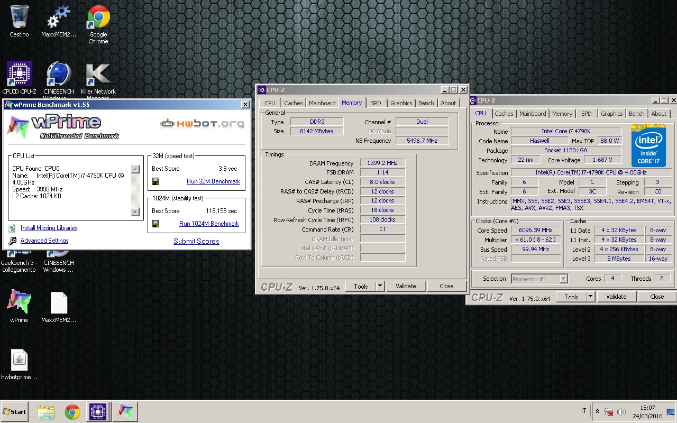The height and width of the screenshot is (423, 677).
Task: Click Tools button in Memory CPU-Z window
Action: (x=361, y=286)
